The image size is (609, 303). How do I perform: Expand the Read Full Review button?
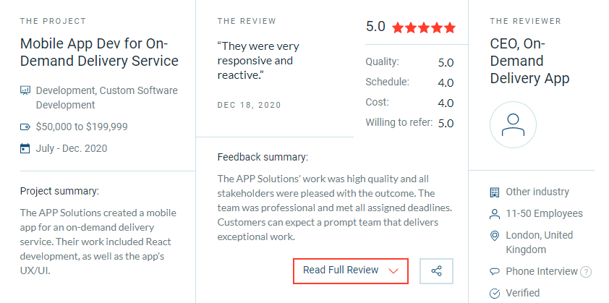coord(350,270)
